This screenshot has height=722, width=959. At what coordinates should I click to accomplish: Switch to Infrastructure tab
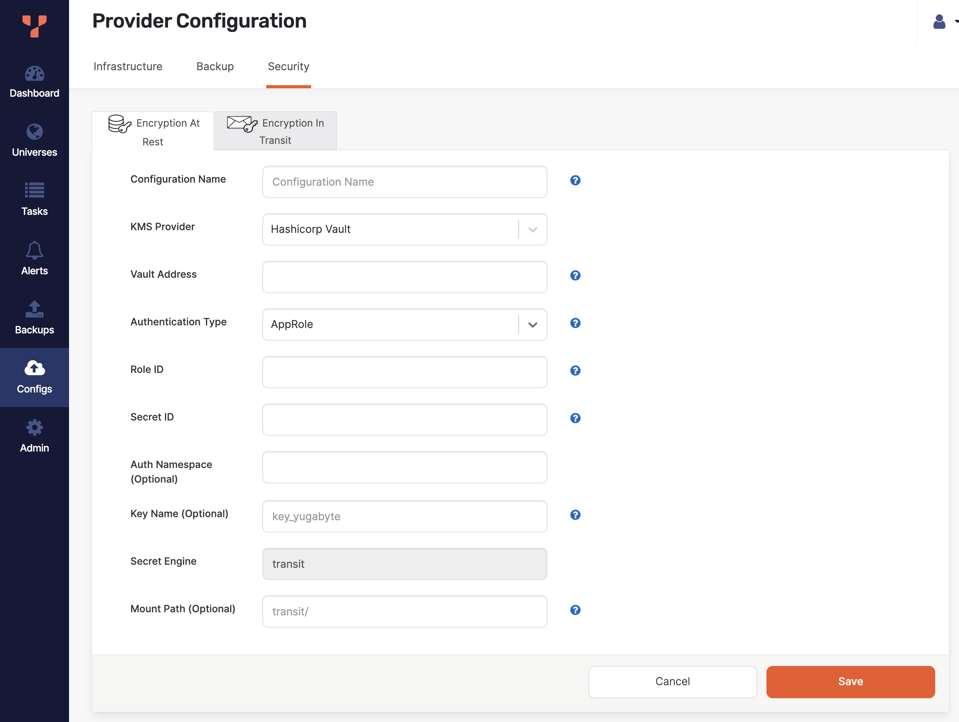click(x=127, y=66)
